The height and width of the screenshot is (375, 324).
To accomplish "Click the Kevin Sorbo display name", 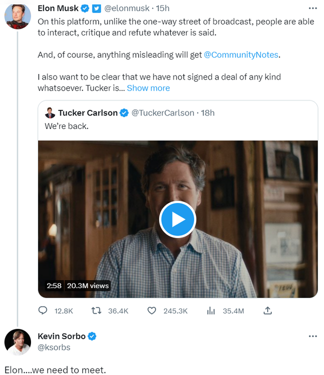I will click(61, 336).
